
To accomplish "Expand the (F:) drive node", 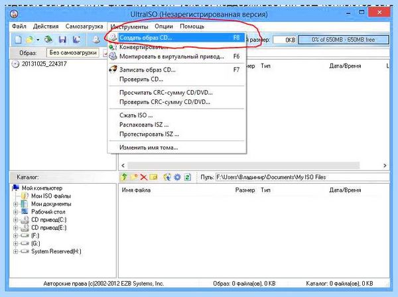I will [x=15, y=235].
